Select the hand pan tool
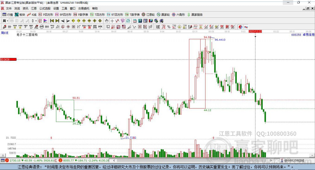Screen dimensions: 315x170 click(107, 21)
